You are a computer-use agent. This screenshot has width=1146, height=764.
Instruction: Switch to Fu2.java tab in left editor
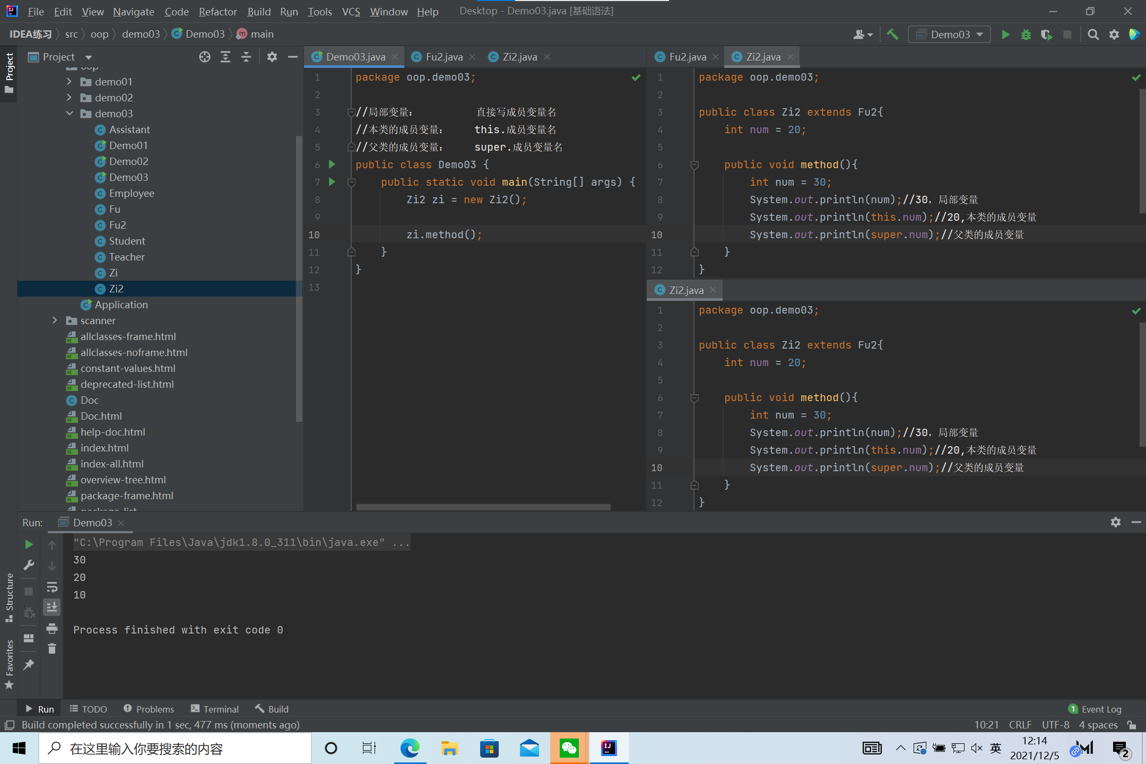(x=444, y=57)
